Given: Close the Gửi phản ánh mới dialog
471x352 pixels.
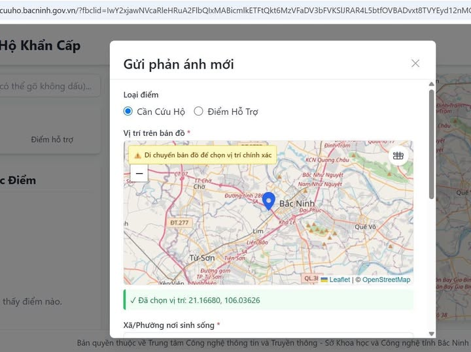Looking at the screenshot, I should [415, 63].
